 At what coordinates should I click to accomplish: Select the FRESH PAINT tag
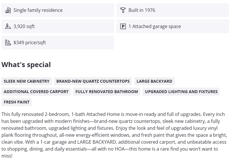pos(17,102)
